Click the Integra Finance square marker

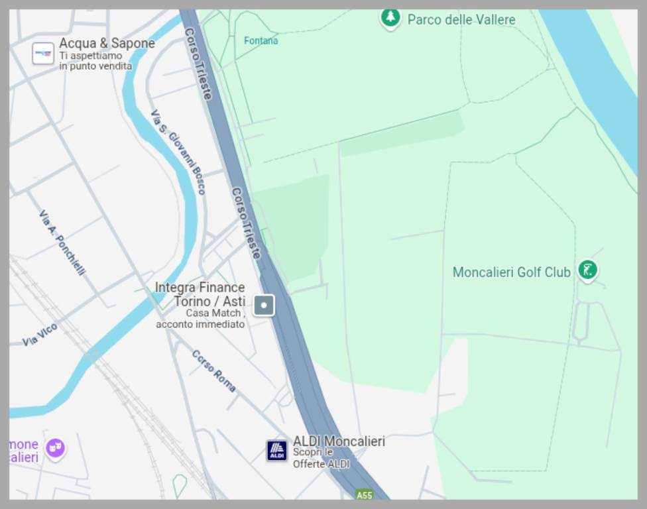264,305
